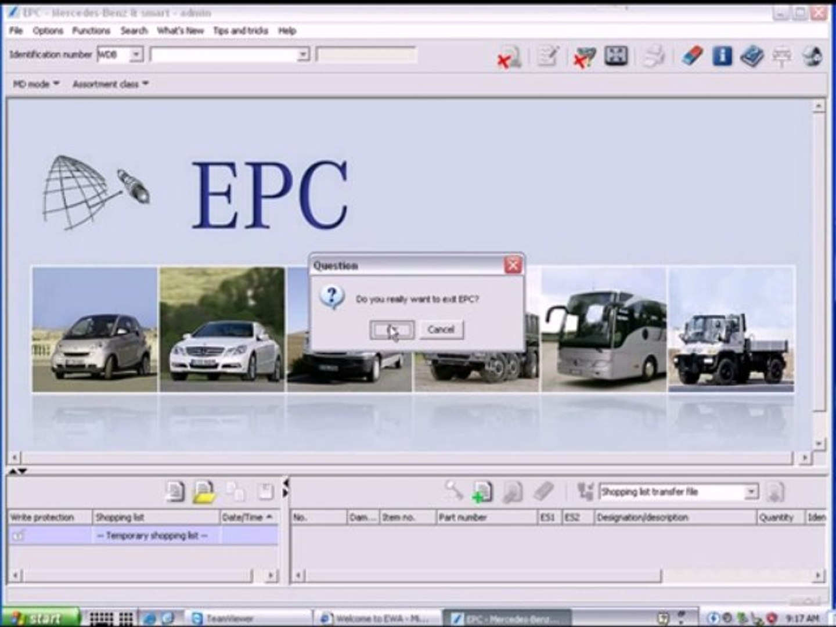Click the globe icon at toolbar end

pos(812,56)
